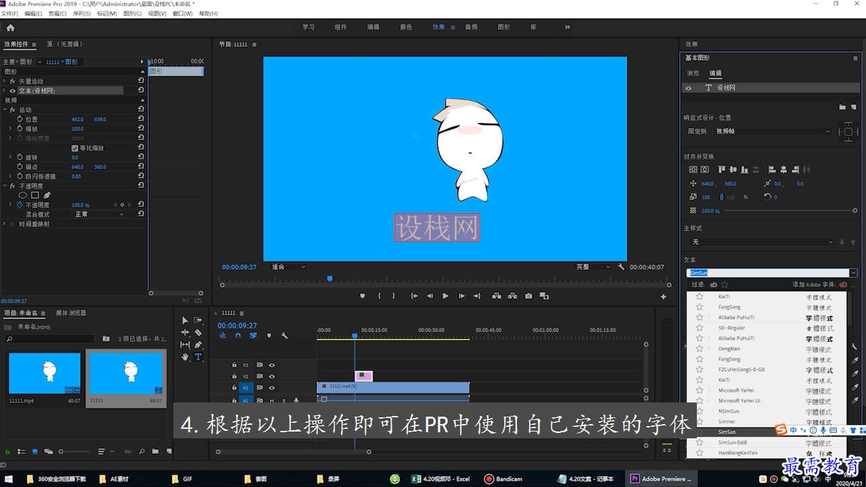
Task: Choose the Slip tool
Action: [x=185, y=344]
